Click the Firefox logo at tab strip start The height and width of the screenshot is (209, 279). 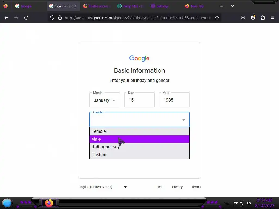tap(5, 6)
